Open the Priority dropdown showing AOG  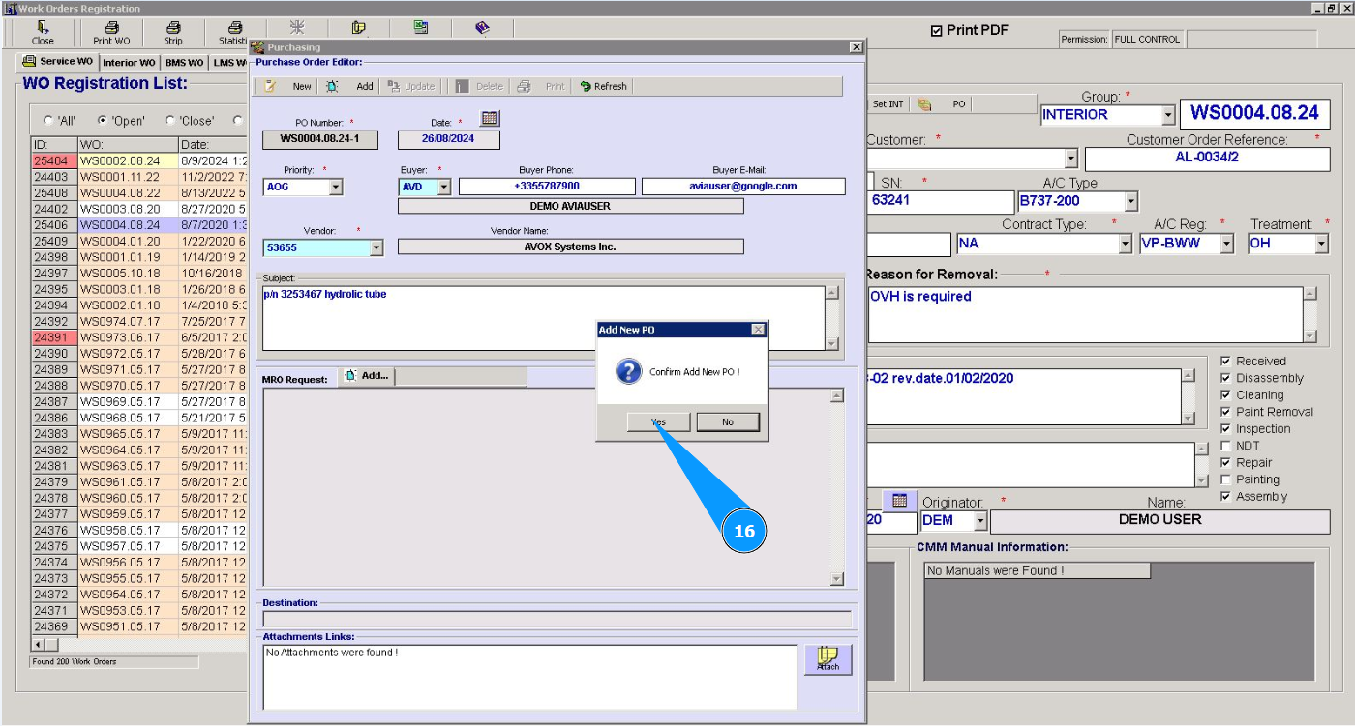coord(336,188)
